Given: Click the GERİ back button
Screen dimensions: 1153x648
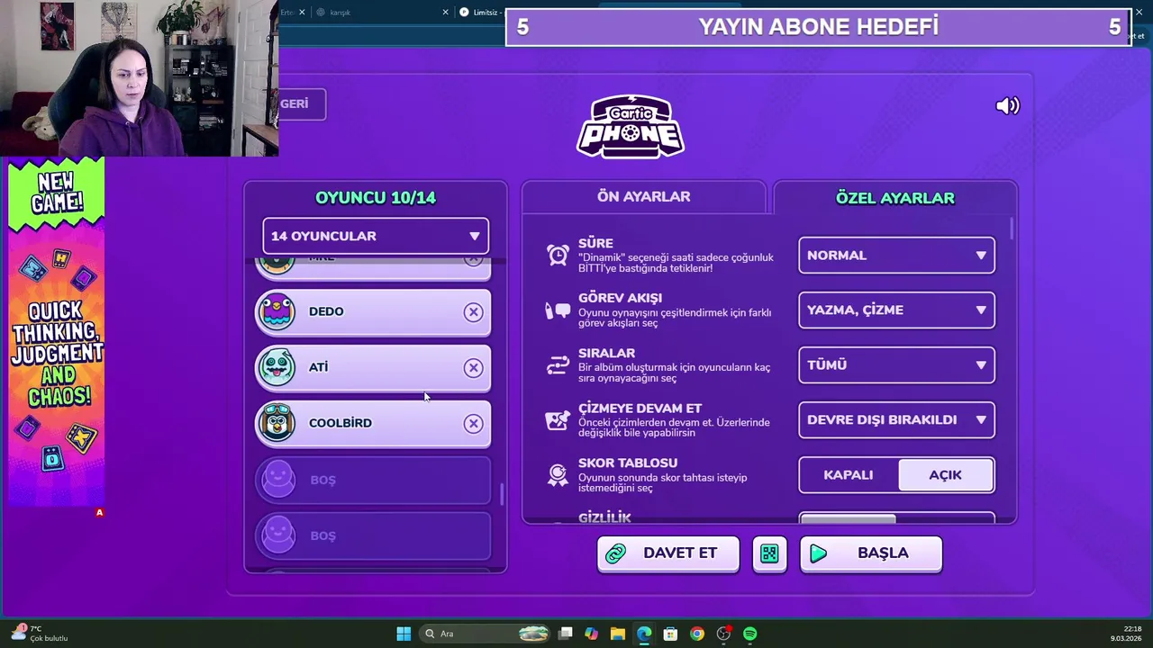Looking at the screenshot, I should pos(299,104).
